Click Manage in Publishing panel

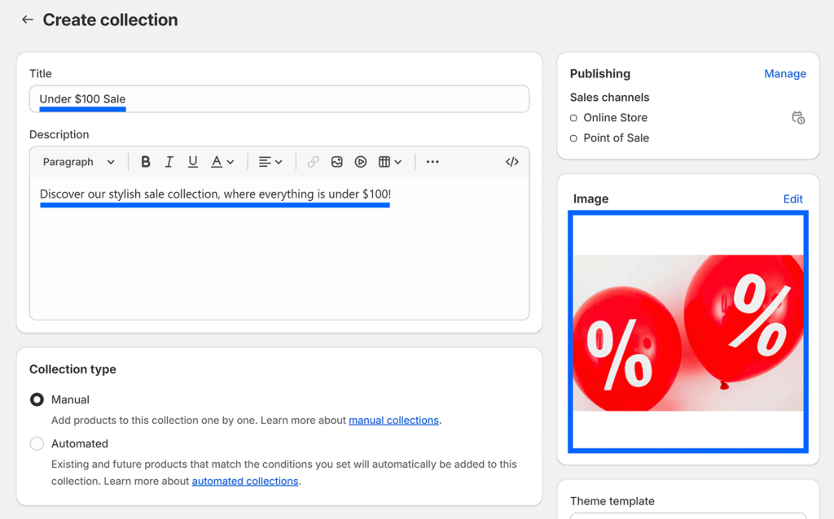[x=785, y=74]
